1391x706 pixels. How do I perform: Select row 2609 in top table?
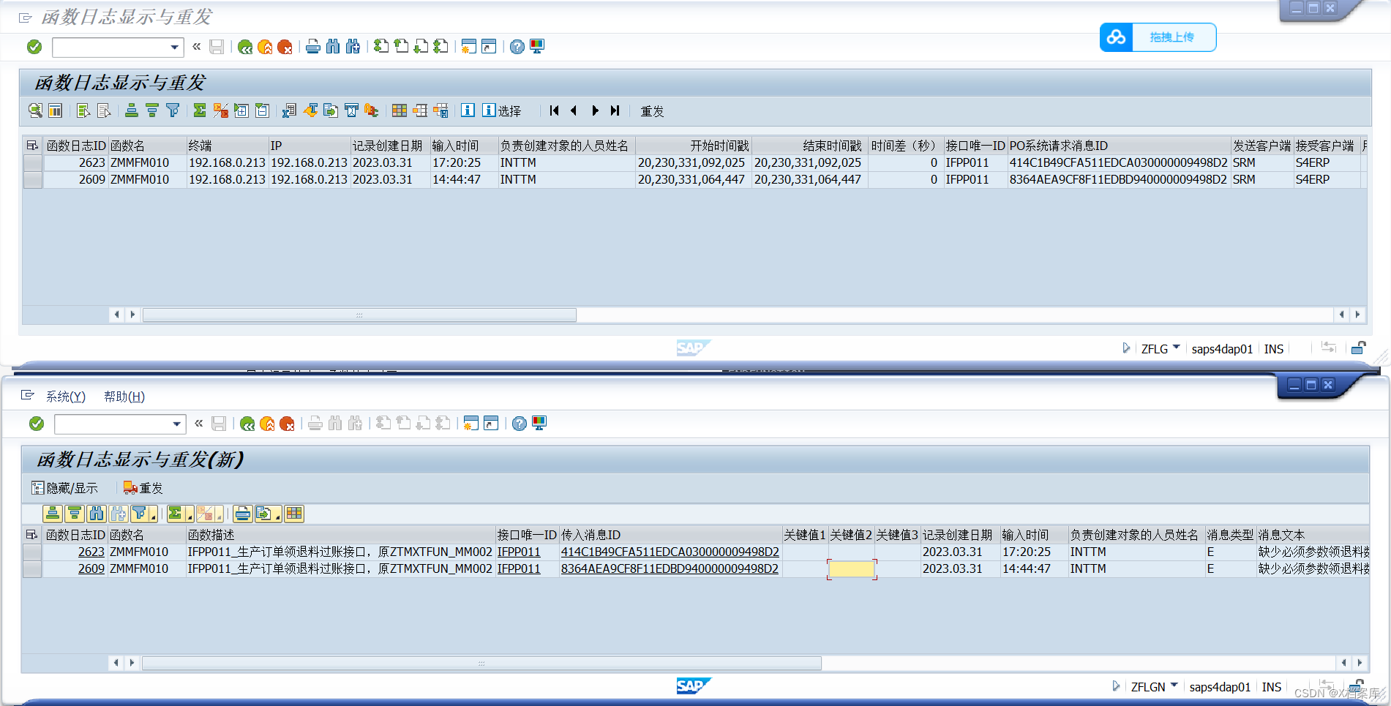click(33, 180)
